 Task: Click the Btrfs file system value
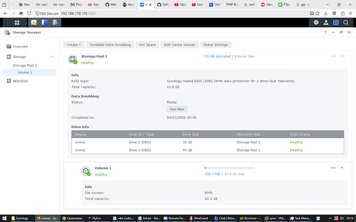click(208, 193)
